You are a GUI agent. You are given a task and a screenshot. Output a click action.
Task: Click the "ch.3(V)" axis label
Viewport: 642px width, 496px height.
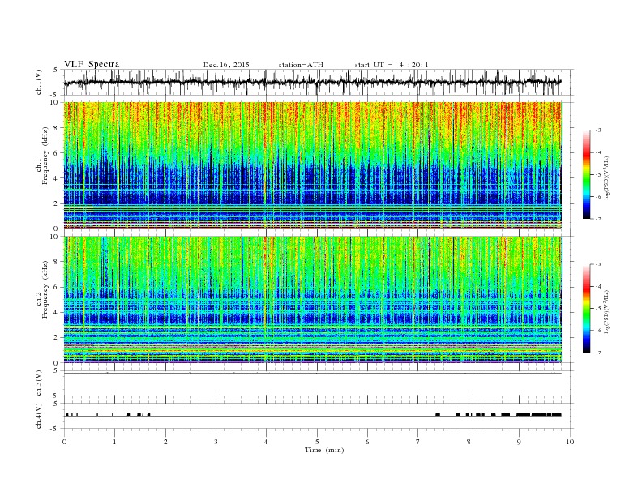coord(39,383)
